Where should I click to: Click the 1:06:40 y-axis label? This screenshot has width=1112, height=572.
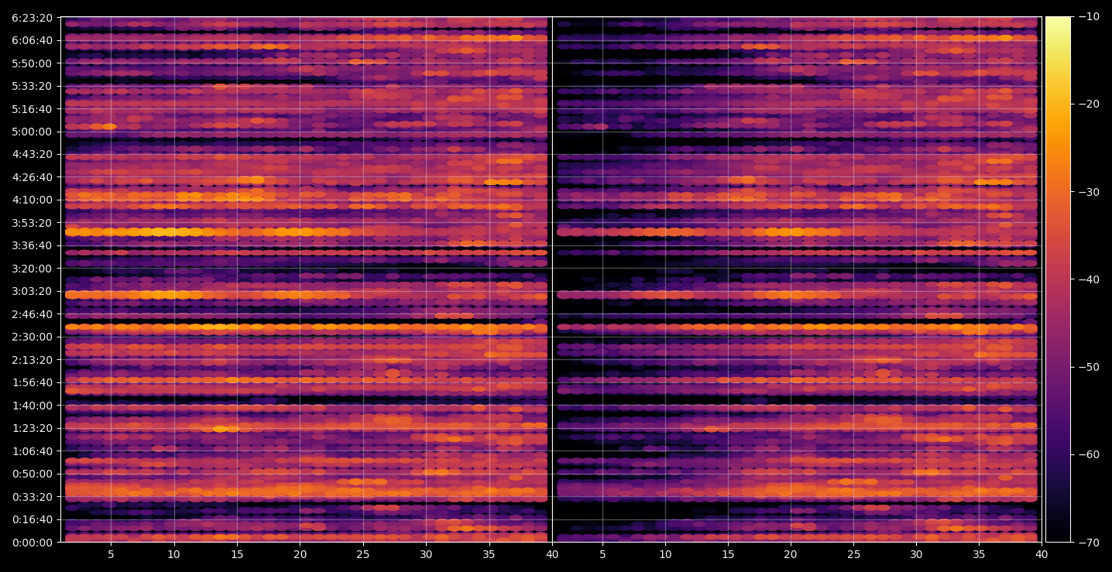(33, 451)
